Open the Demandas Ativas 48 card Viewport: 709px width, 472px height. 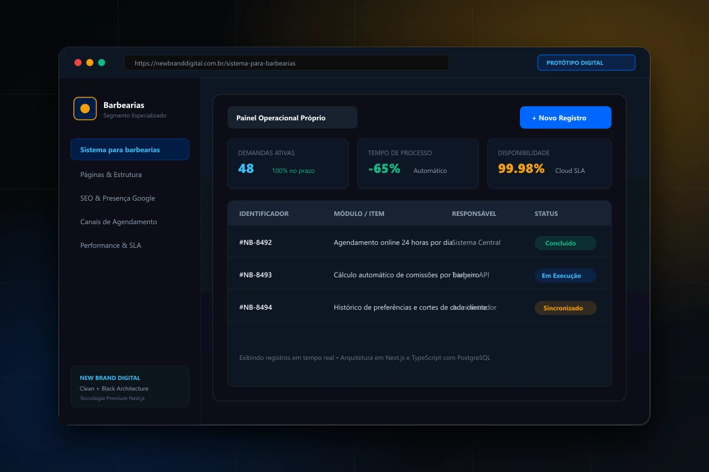pyautogui.click(x=288, y=163)
